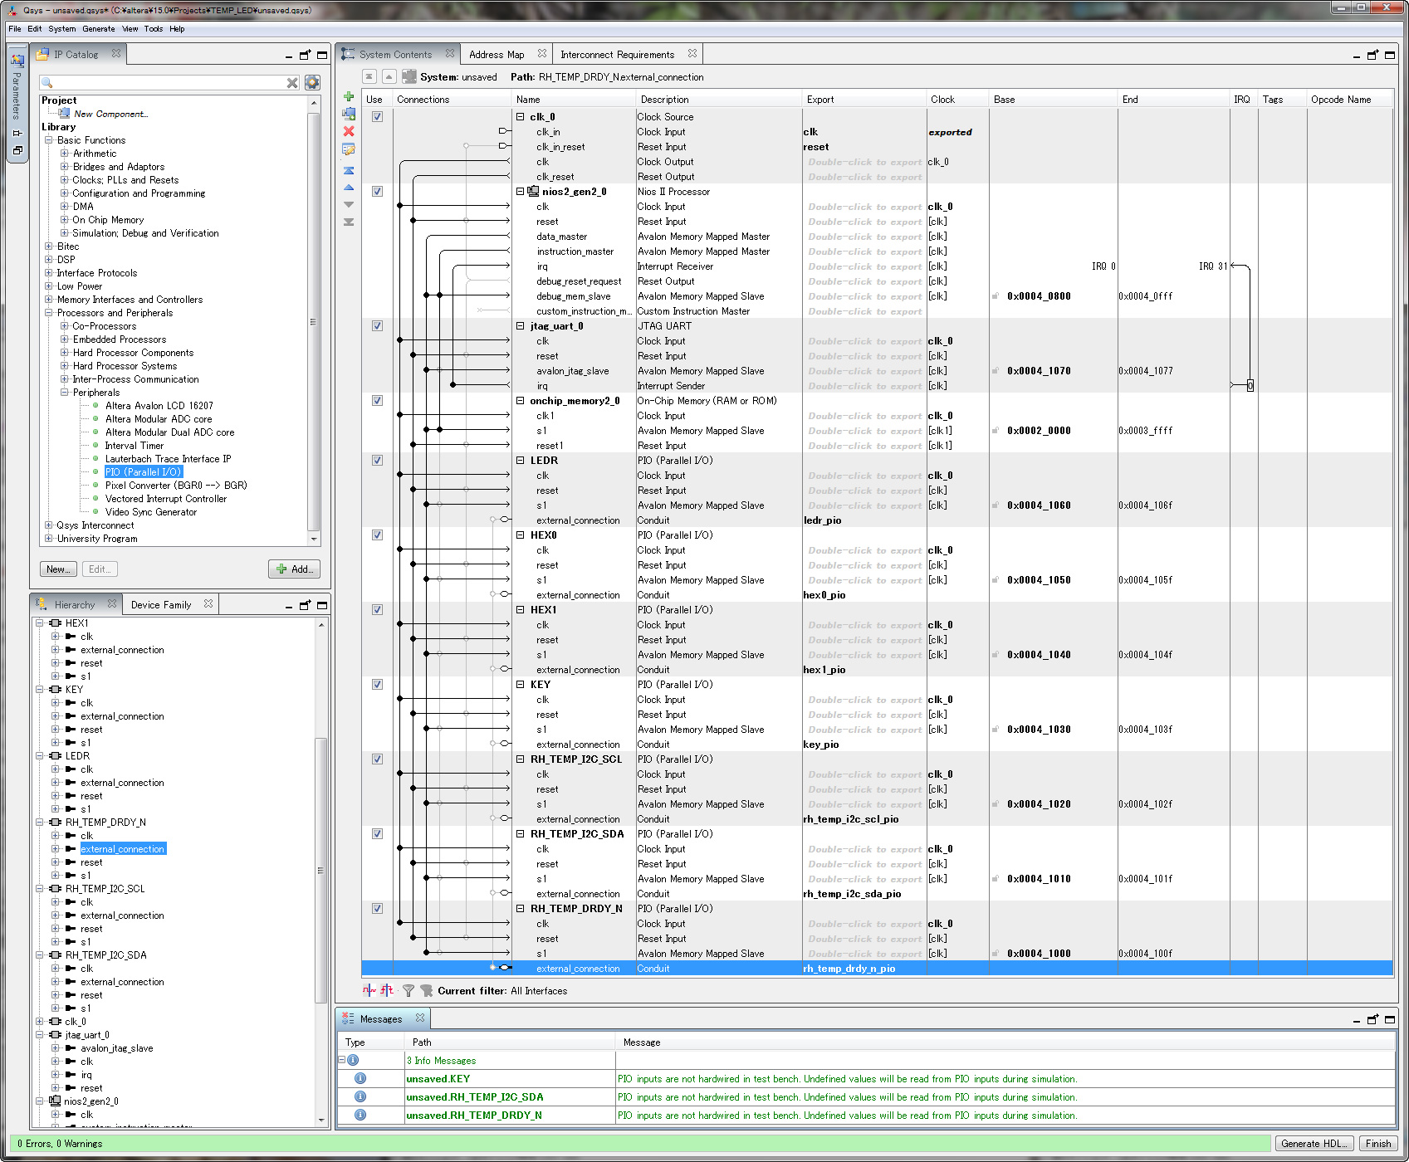
Task: Click the move to bottom arrow icon
Action: point(349,222)
